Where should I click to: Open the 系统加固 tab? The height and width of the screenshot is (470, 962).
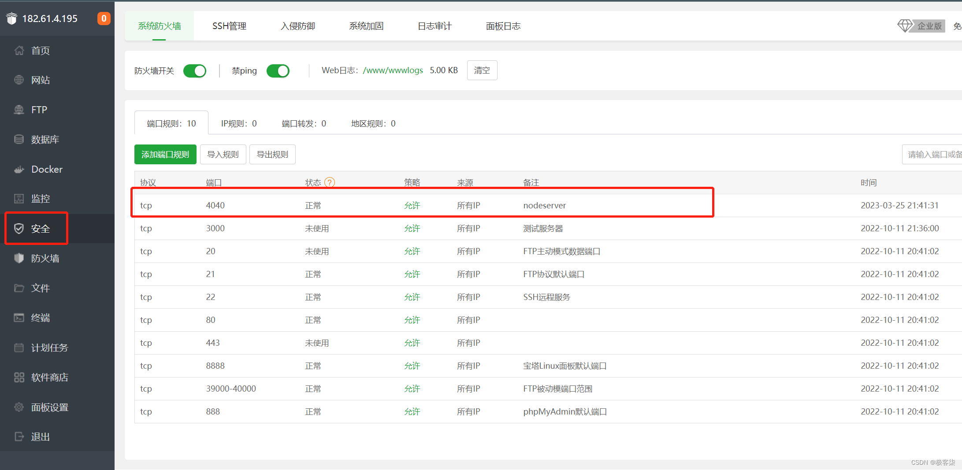pyautogui.click(x=366, y=26)
